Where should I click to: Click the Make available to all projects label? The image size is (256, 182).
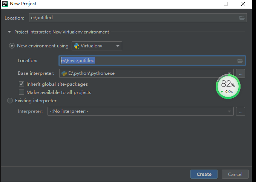(59, 93)
